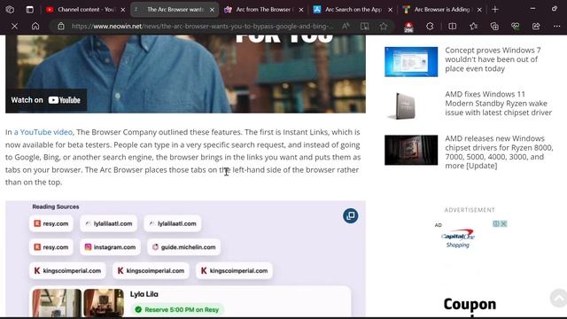Close the advertisement X icon
The width and height of the screenshot is (567, 319).
[504, 224]
